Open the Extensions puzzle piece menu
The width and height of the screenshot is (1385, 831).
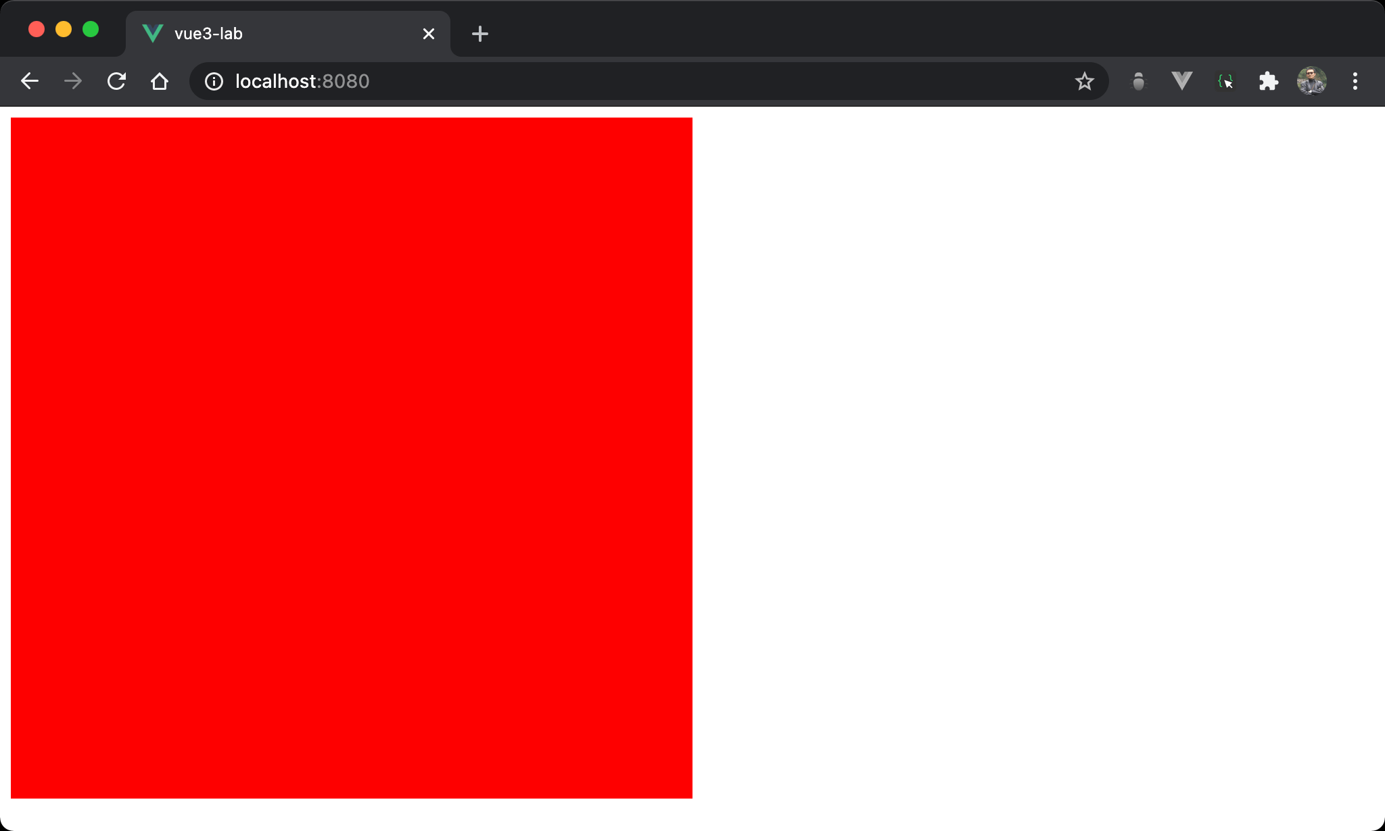(x=1268, y=81)
